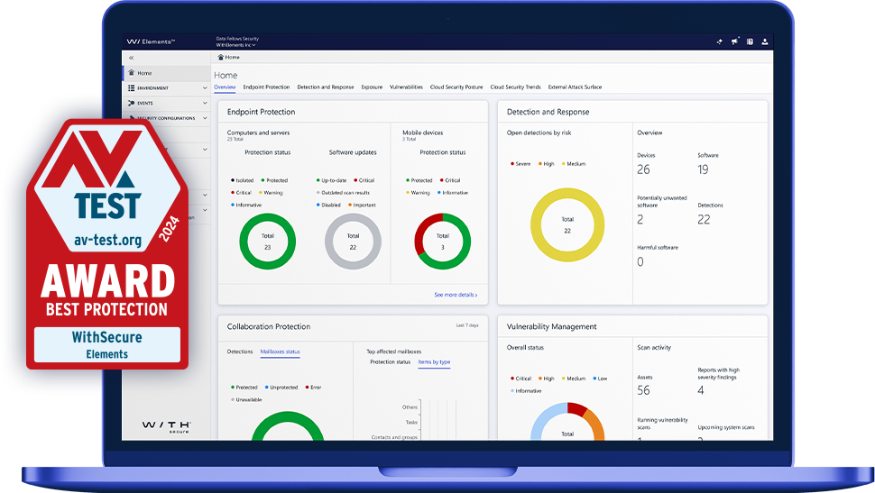Open the user account icon
875x493 pixels.
coord(765,41)
